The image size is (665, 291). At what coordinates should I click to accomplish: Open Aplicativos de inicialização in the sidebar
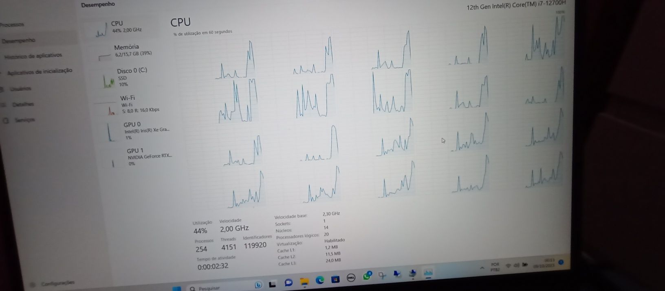(x=40, y=72)
